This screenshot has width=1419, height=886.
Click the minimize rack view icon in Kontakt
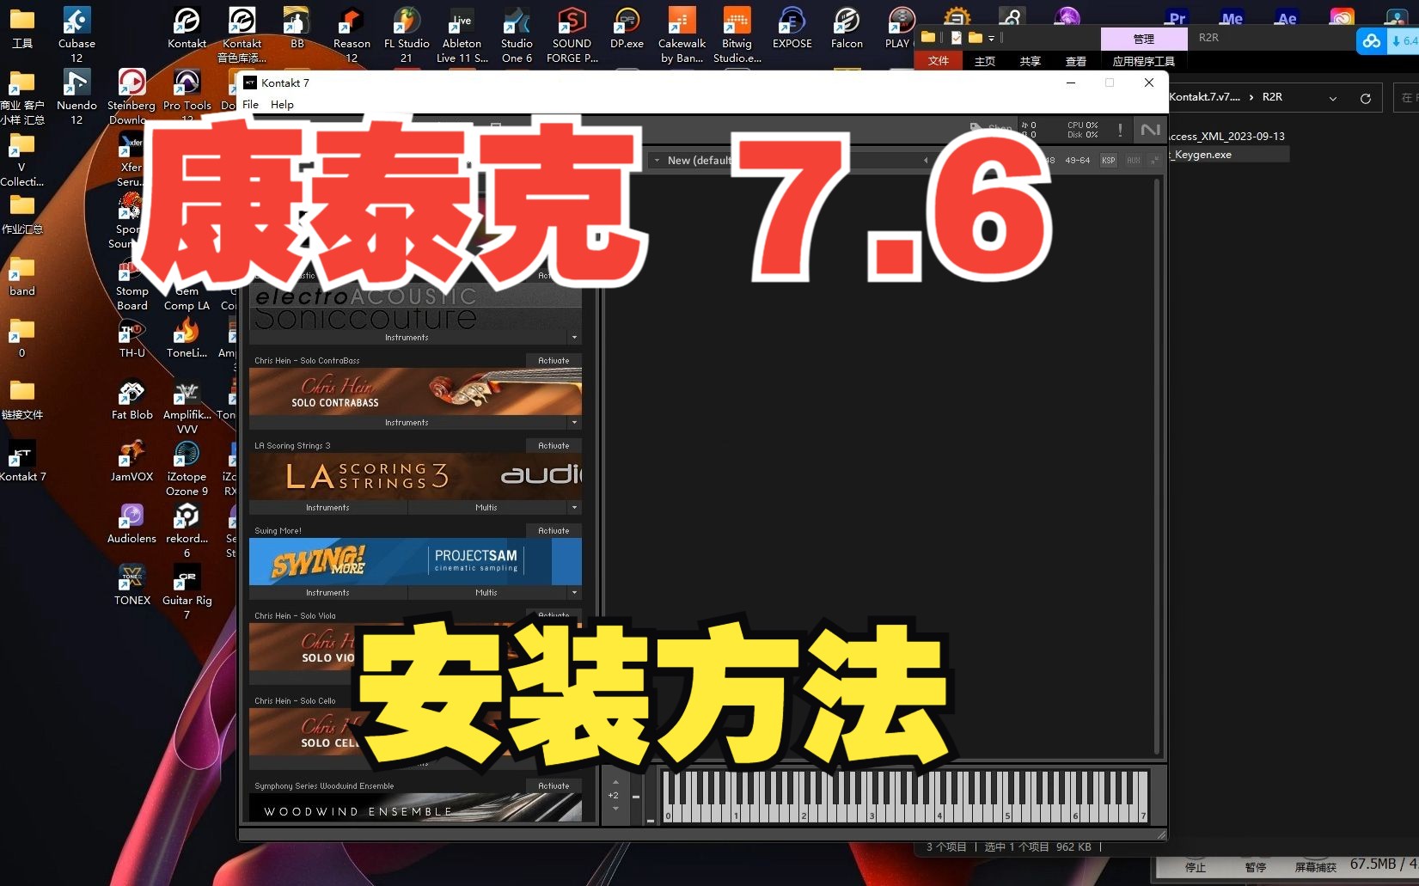pos(1154,160)
